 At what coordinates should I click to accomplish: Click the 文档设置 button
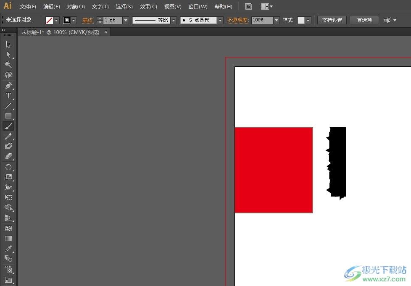(332, 20)
